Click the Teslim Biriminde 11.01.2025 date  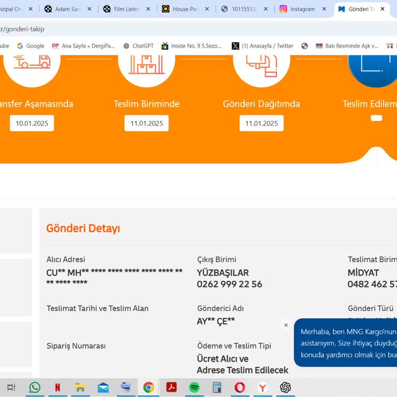pos(147,124)
